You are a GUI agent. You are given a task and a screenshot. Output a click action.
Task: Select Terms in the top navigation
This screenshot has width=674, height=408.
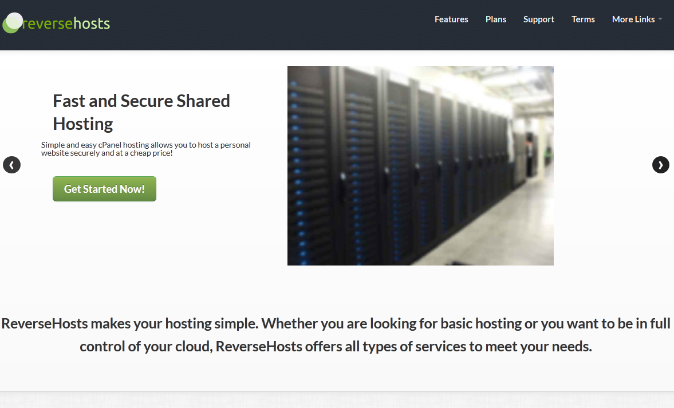(x=583, y=19)
